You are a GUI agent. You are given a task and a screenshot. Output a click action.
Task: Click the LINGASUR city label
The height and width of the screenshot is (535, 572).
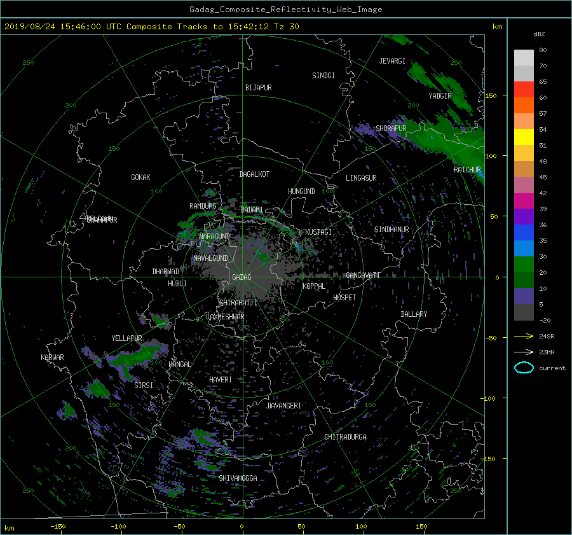click(x=361, y=178)
